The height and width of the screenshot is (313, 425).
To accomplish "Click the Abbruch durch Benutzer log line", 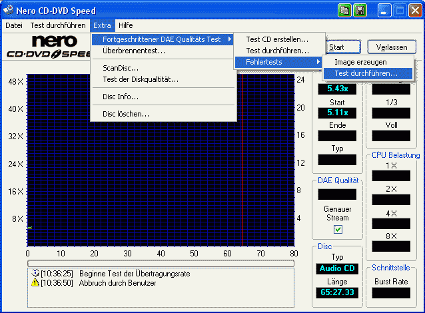I will (x=118, y=283).
